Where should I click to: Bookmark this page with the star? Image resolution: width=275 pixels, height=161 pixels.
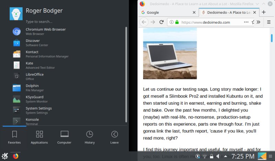253,22
